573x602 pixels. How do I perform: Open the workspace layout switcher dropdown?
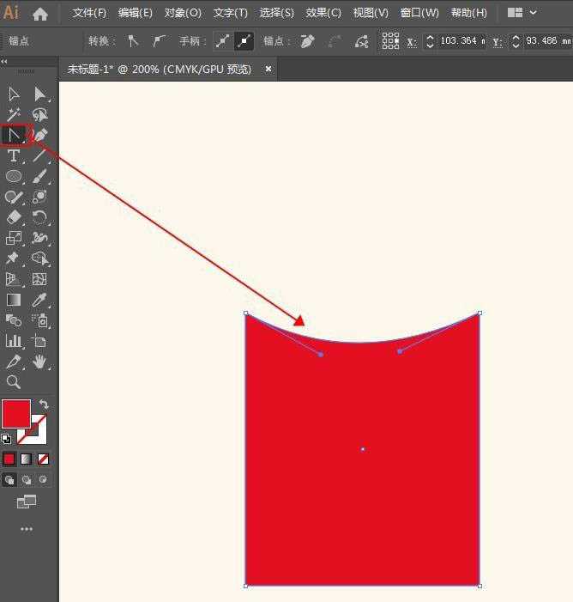[x=522, y=13]
